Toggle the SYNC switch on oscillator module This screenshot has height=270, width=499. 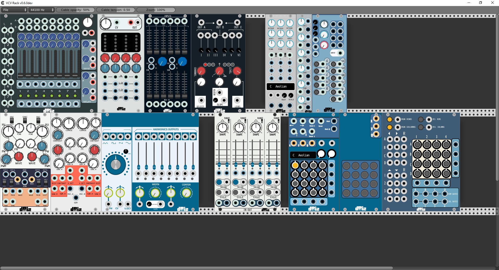pos(25,120)
